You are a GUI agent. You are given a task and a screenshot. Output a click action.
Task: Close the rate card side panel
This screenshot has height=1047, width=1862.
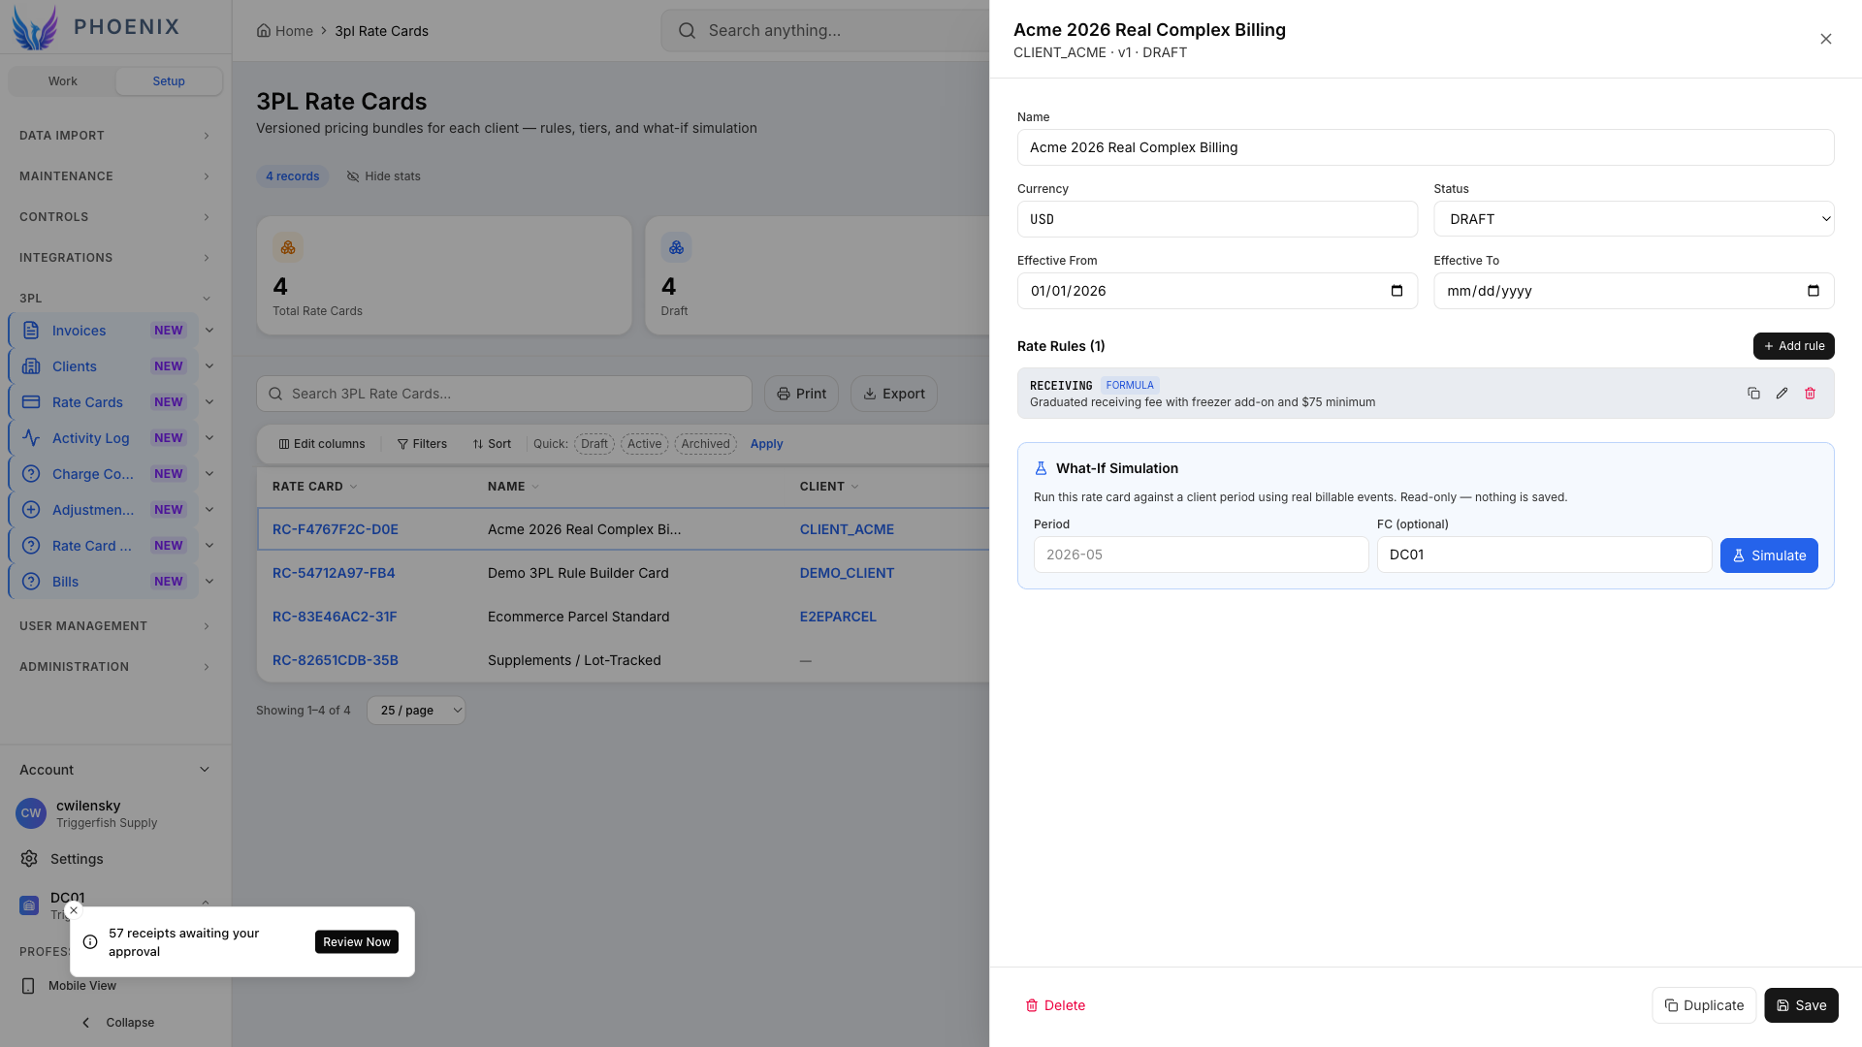1826,39
